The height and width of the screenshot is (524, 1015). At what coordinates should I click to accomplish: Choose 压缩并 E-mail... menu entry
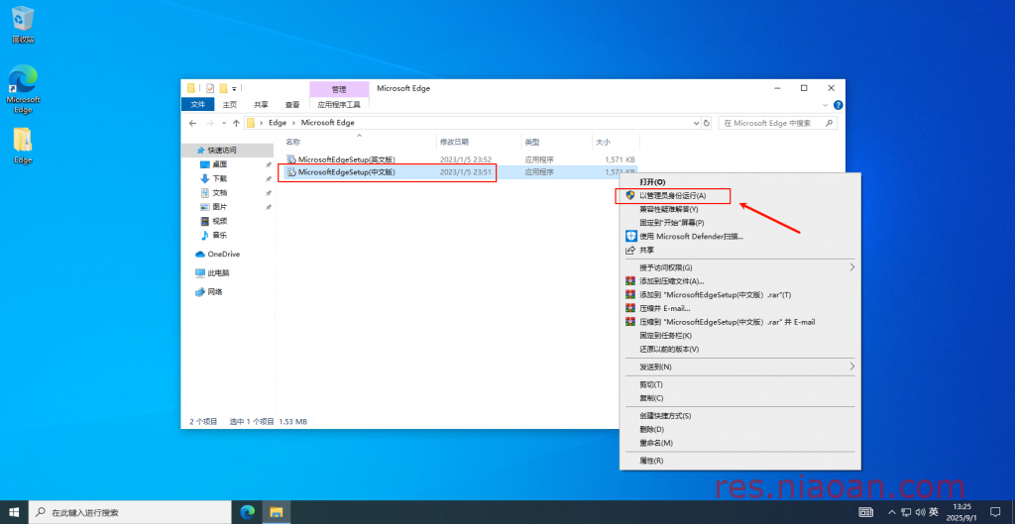[x=739, y=308]
